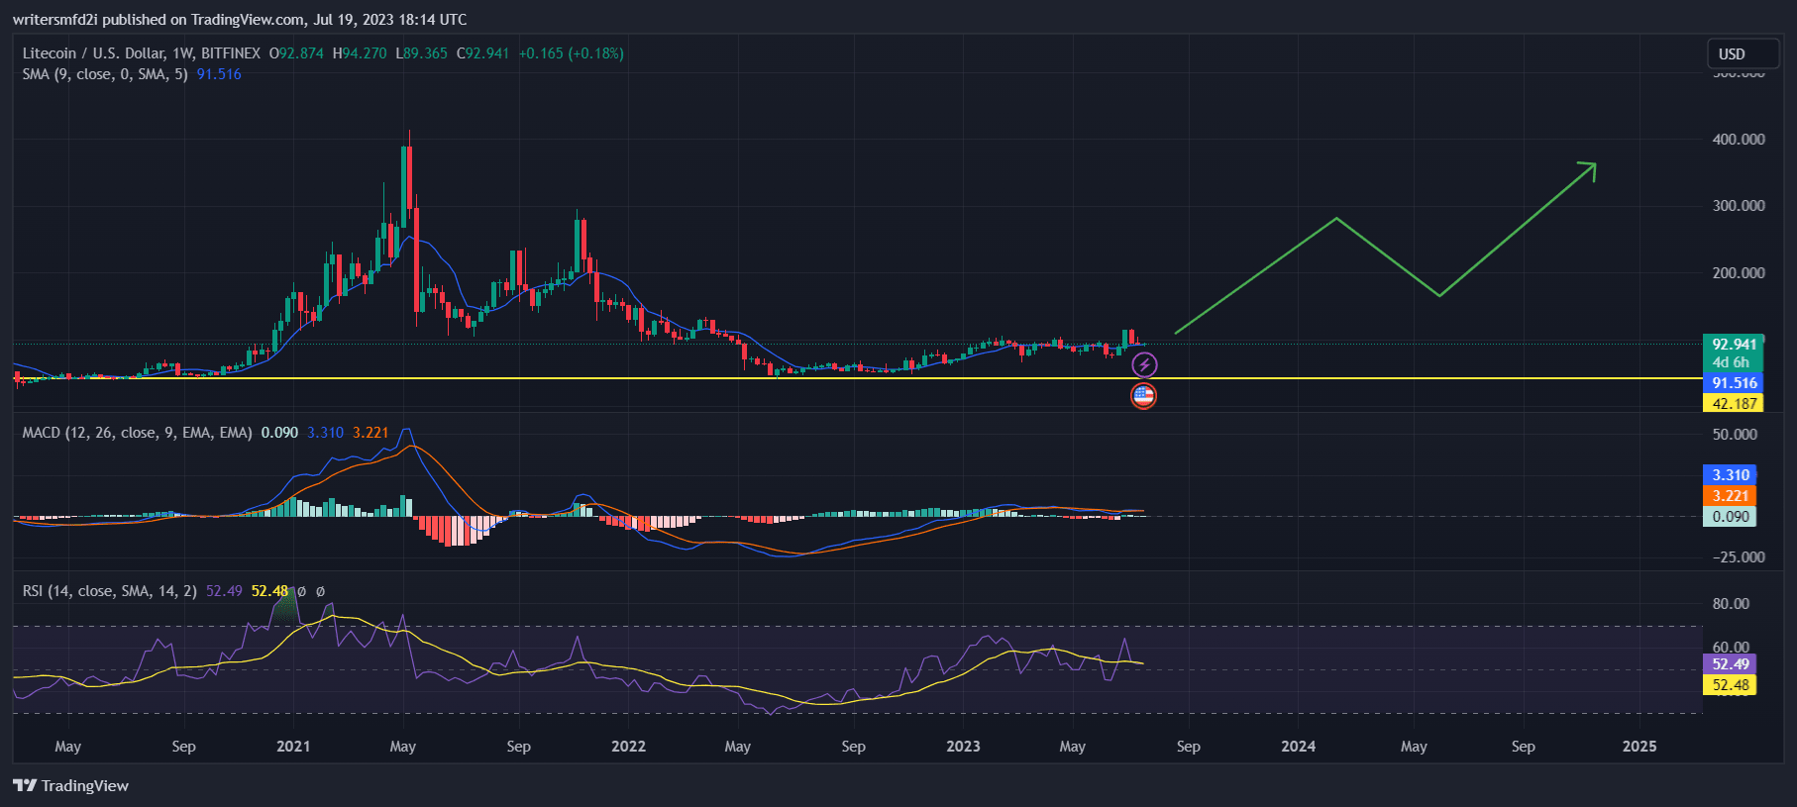Select the 2025 time axis label
This screenshot has height=807, width=1797.
1638,747
